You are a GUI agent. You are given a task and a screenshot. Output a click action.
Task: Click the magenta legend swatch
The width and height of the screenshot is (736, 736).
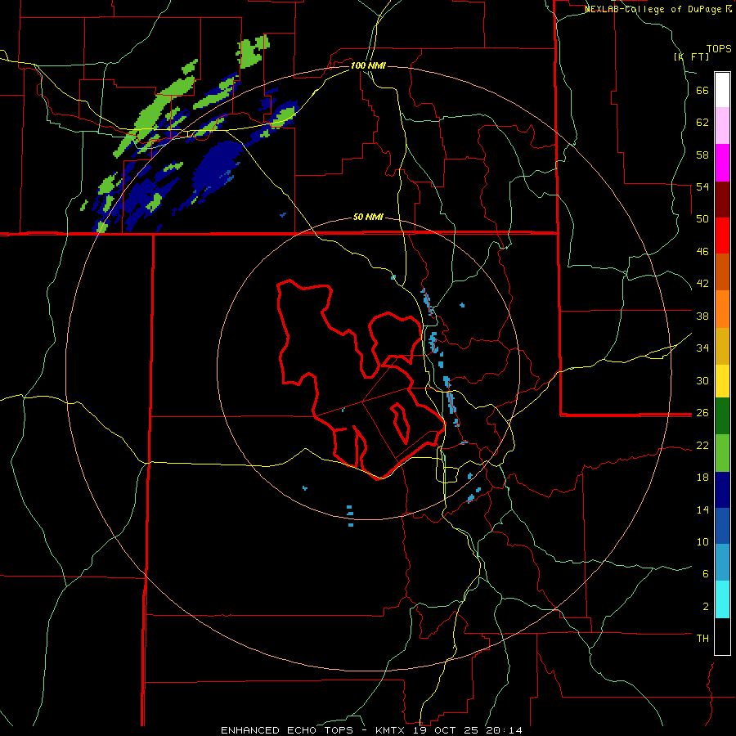pos(722,163)
